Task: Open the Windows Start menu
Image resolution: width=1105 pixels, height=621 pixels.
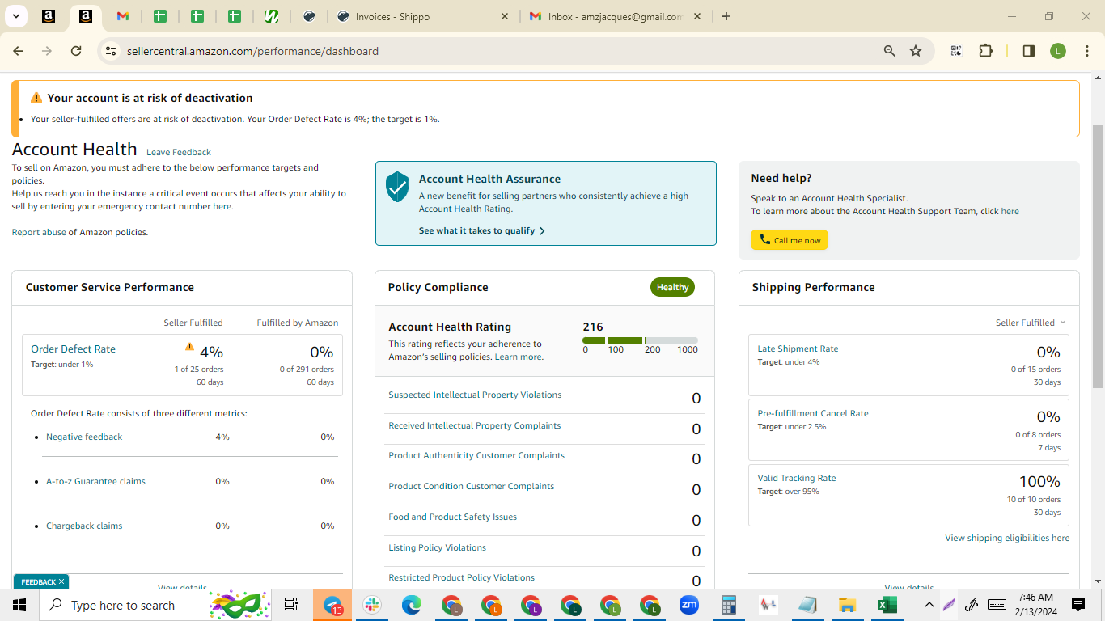Action: [x=19, y=605]
